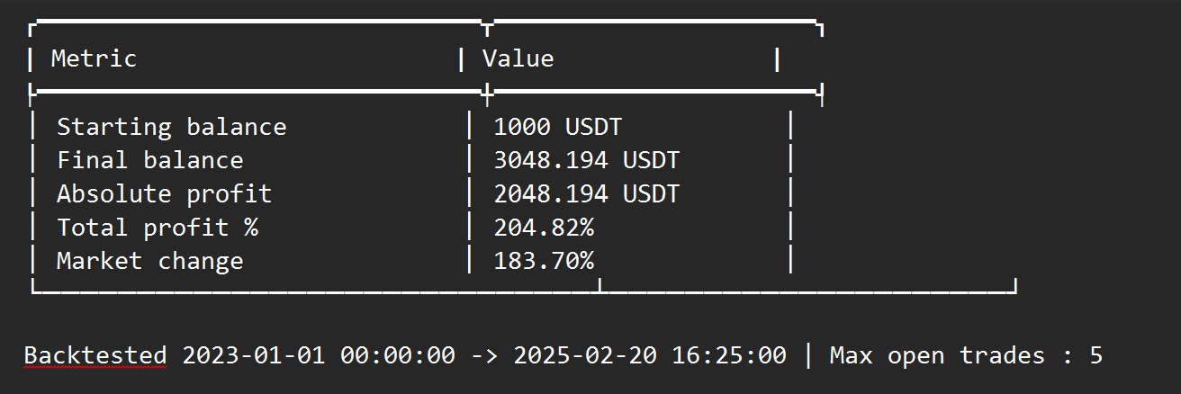Click the 3048.194 USDT value
This screenshot has width=1181, height=394.
[586, 161]
